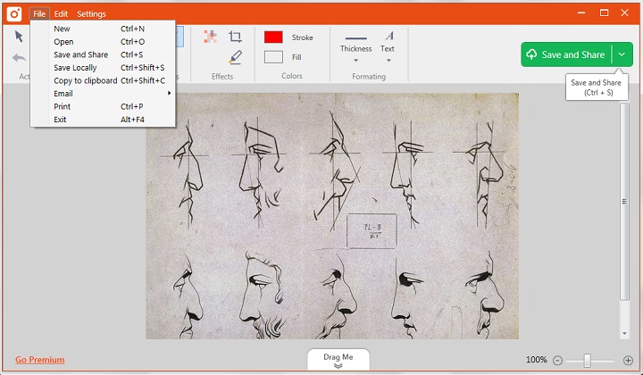Click the nose sketch image on canvas
This screenshot has height=375, width=643.
(x=332, y=216)
